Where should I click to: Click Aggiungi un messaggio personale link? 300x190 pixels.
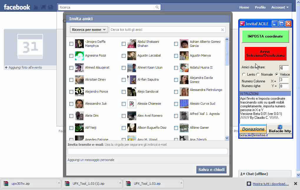click(x=91, y=160)
